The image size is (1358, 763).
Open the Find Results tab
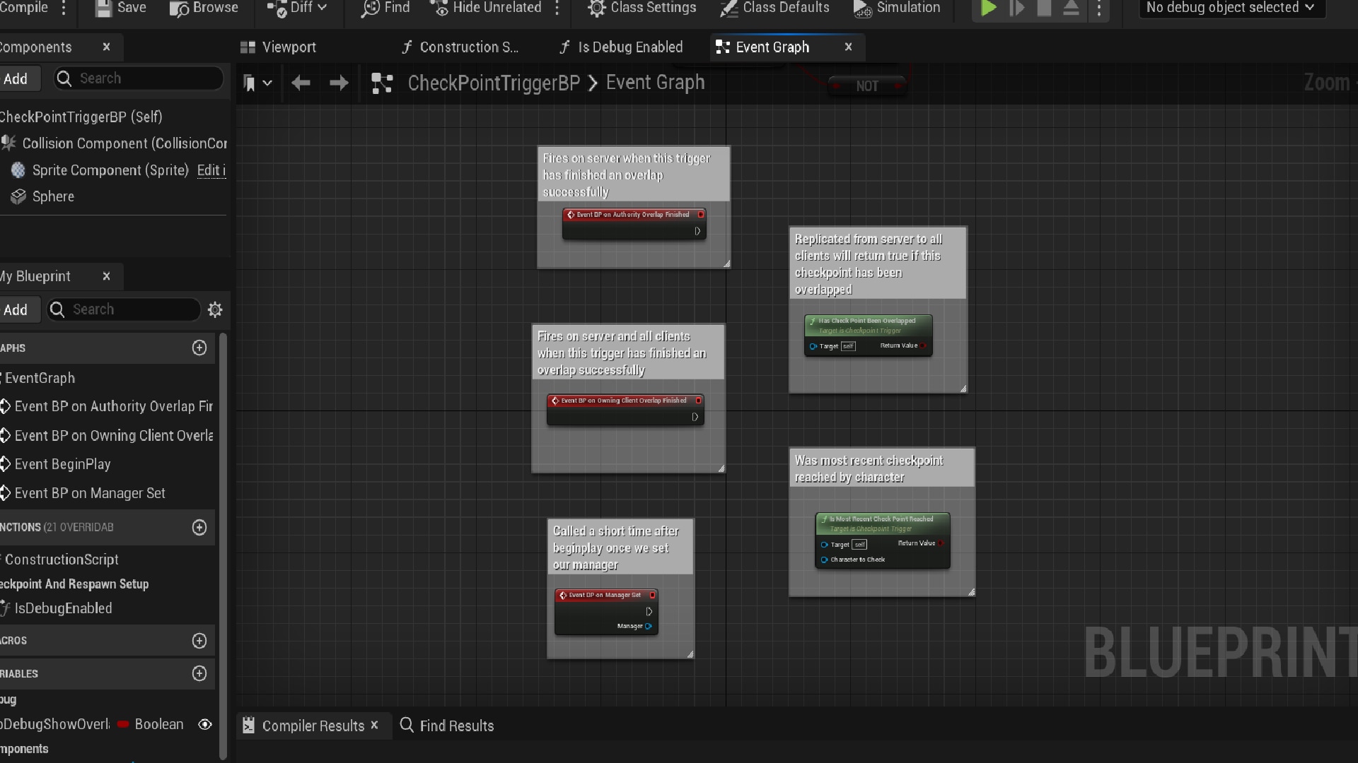point(456,726)
